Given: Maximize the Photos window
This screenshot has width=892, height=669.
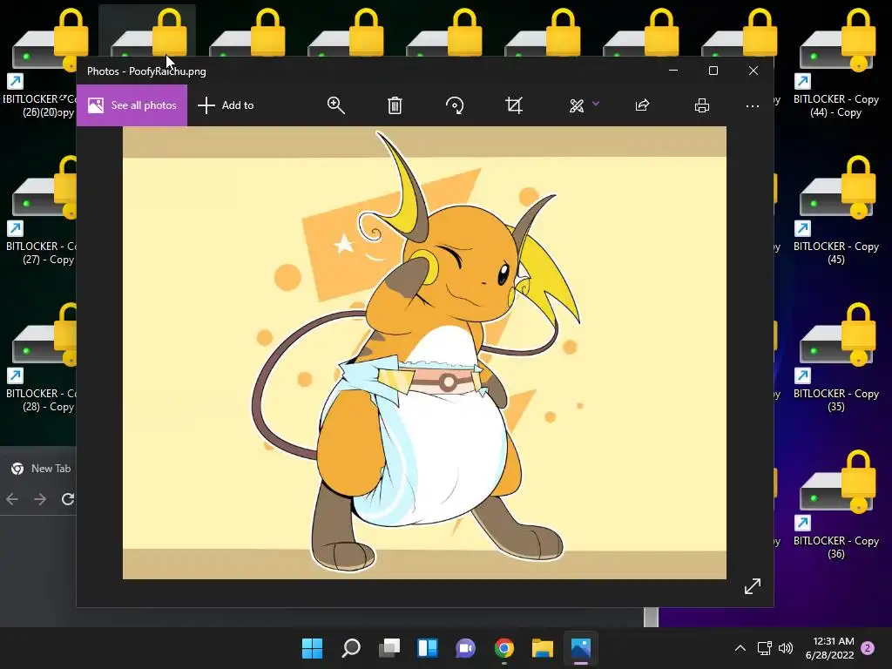Looking at the screenshot, I should tap(713, 71).
